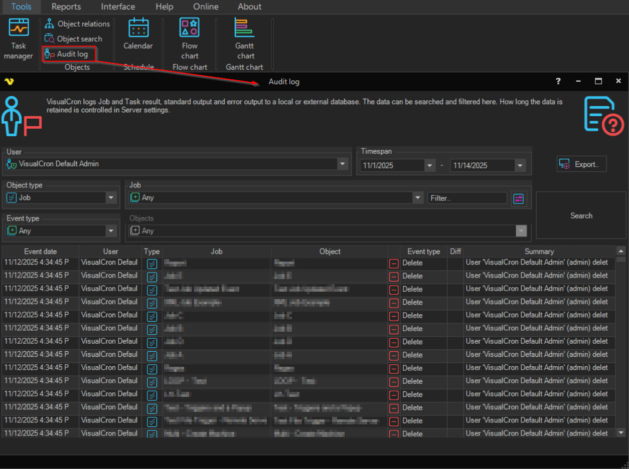Click the audit log help document icon
Image resolution: width=629 pixels, height=469 pixels.
pos(604,116)
